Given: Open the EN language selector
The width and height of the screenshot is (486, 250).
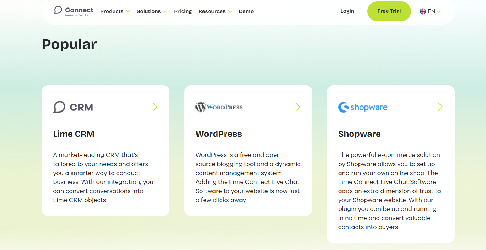Looking at the screenshot, I should click(x=430, y=11).
